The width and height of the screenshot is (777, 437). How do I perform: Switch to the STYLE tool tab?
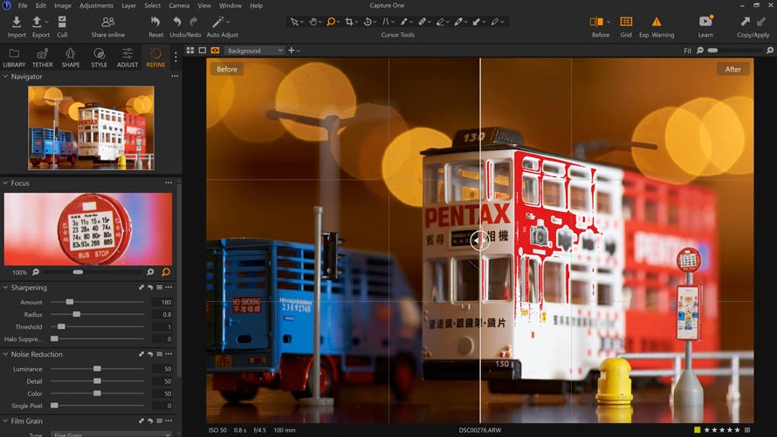tap(99, 58)
